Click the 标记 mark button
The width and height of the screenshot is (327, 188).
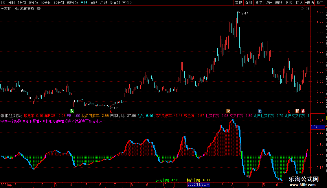click(299, 3)
